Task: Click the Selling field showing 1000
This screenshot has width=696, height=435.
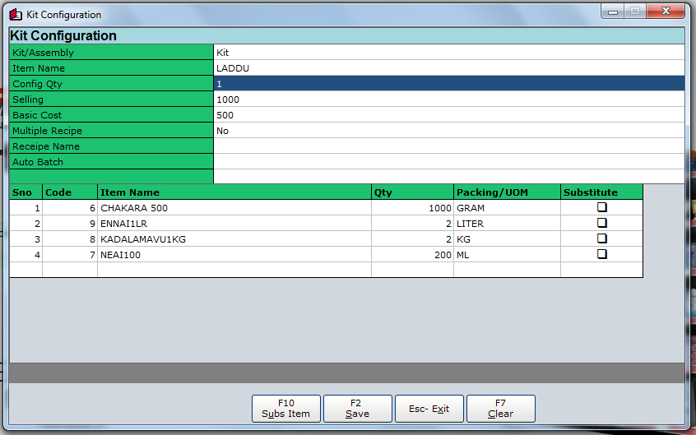Action: coord(448,99)
